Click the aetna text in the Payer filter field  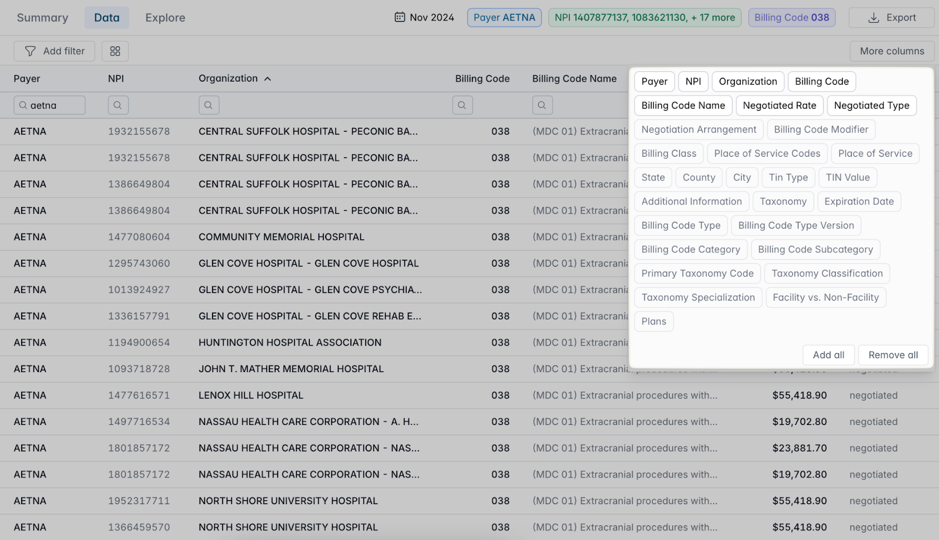(x=44, y=104)
